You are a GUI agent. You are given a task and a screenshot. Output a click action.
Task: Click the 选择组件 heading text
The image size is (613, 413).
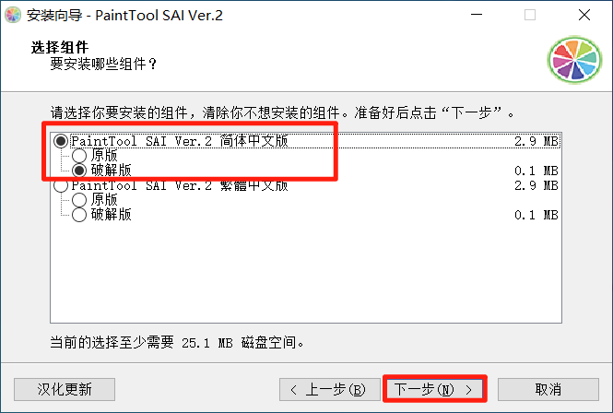60,47
